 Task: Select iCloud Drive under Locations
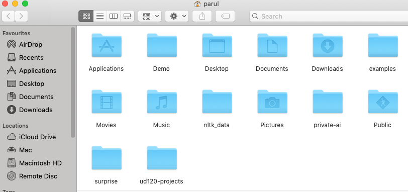[38, 137]
